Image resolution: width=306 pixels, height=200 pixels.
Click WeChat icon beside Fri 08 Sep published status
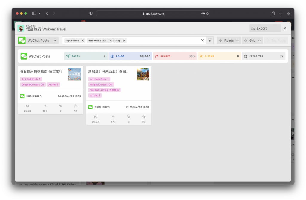coord(22,96)
